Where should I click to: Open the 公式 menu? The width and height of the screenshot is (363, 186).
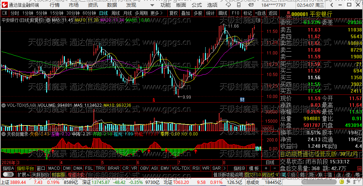pyautogui.click(x=197, y=5)
